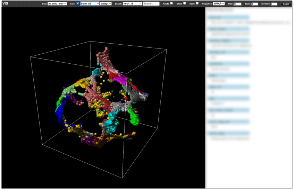Open the Projection UMAP dropdown
This screenshot has width=294, height=190.
219,4
